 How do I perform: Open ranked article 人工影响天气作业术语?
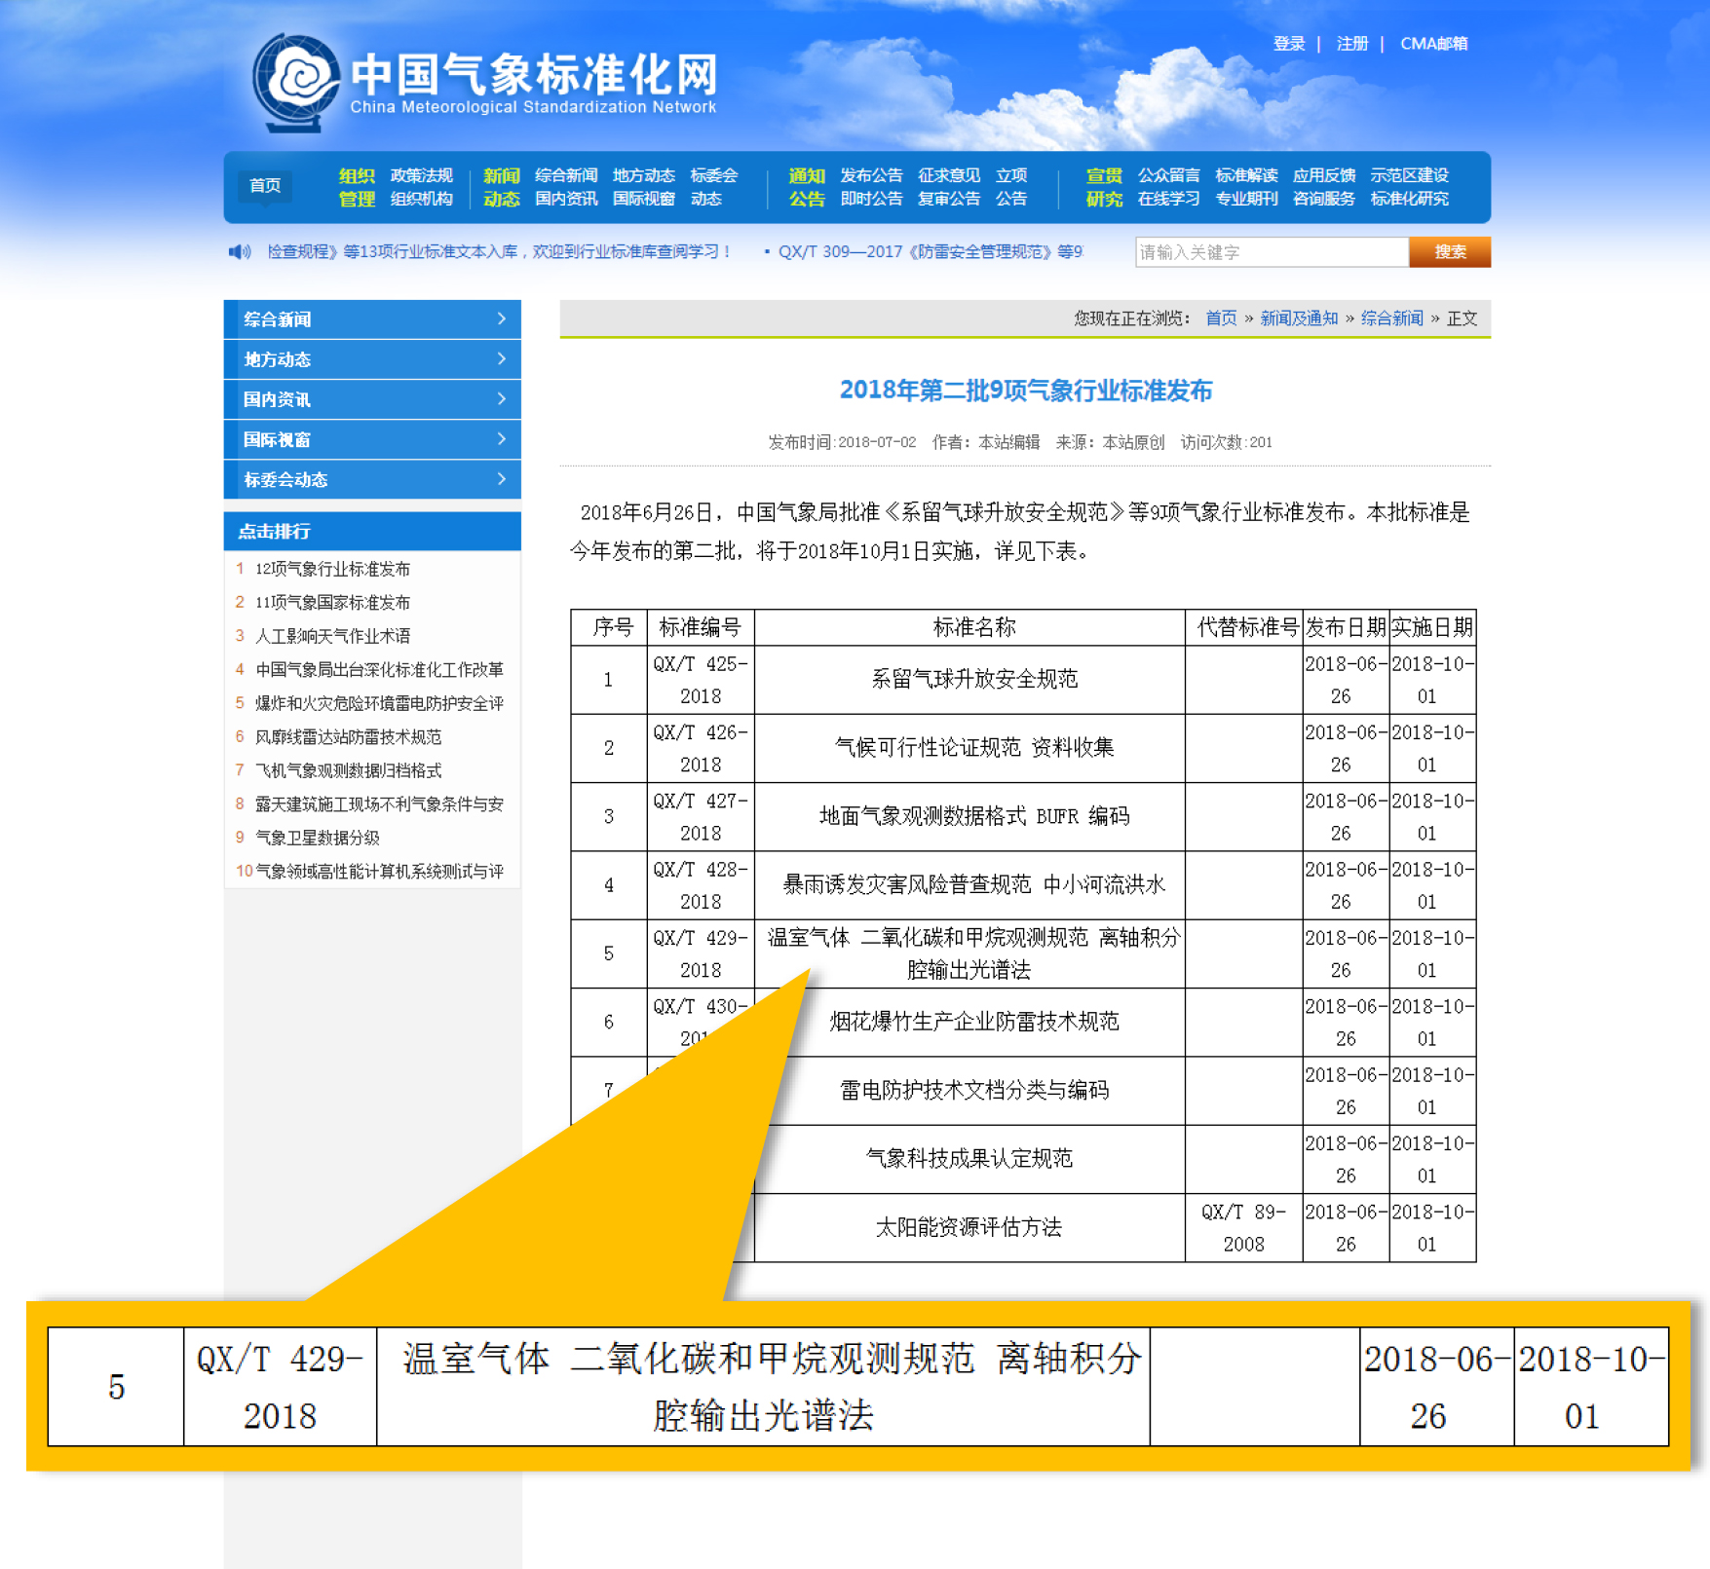332,636
